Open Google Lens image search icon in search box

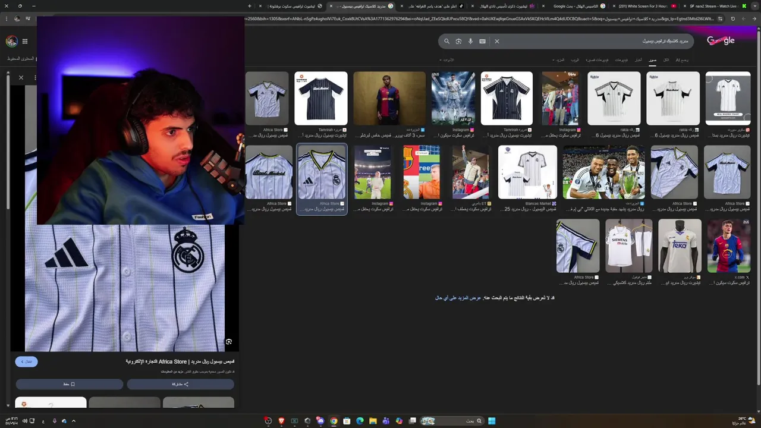458,41
